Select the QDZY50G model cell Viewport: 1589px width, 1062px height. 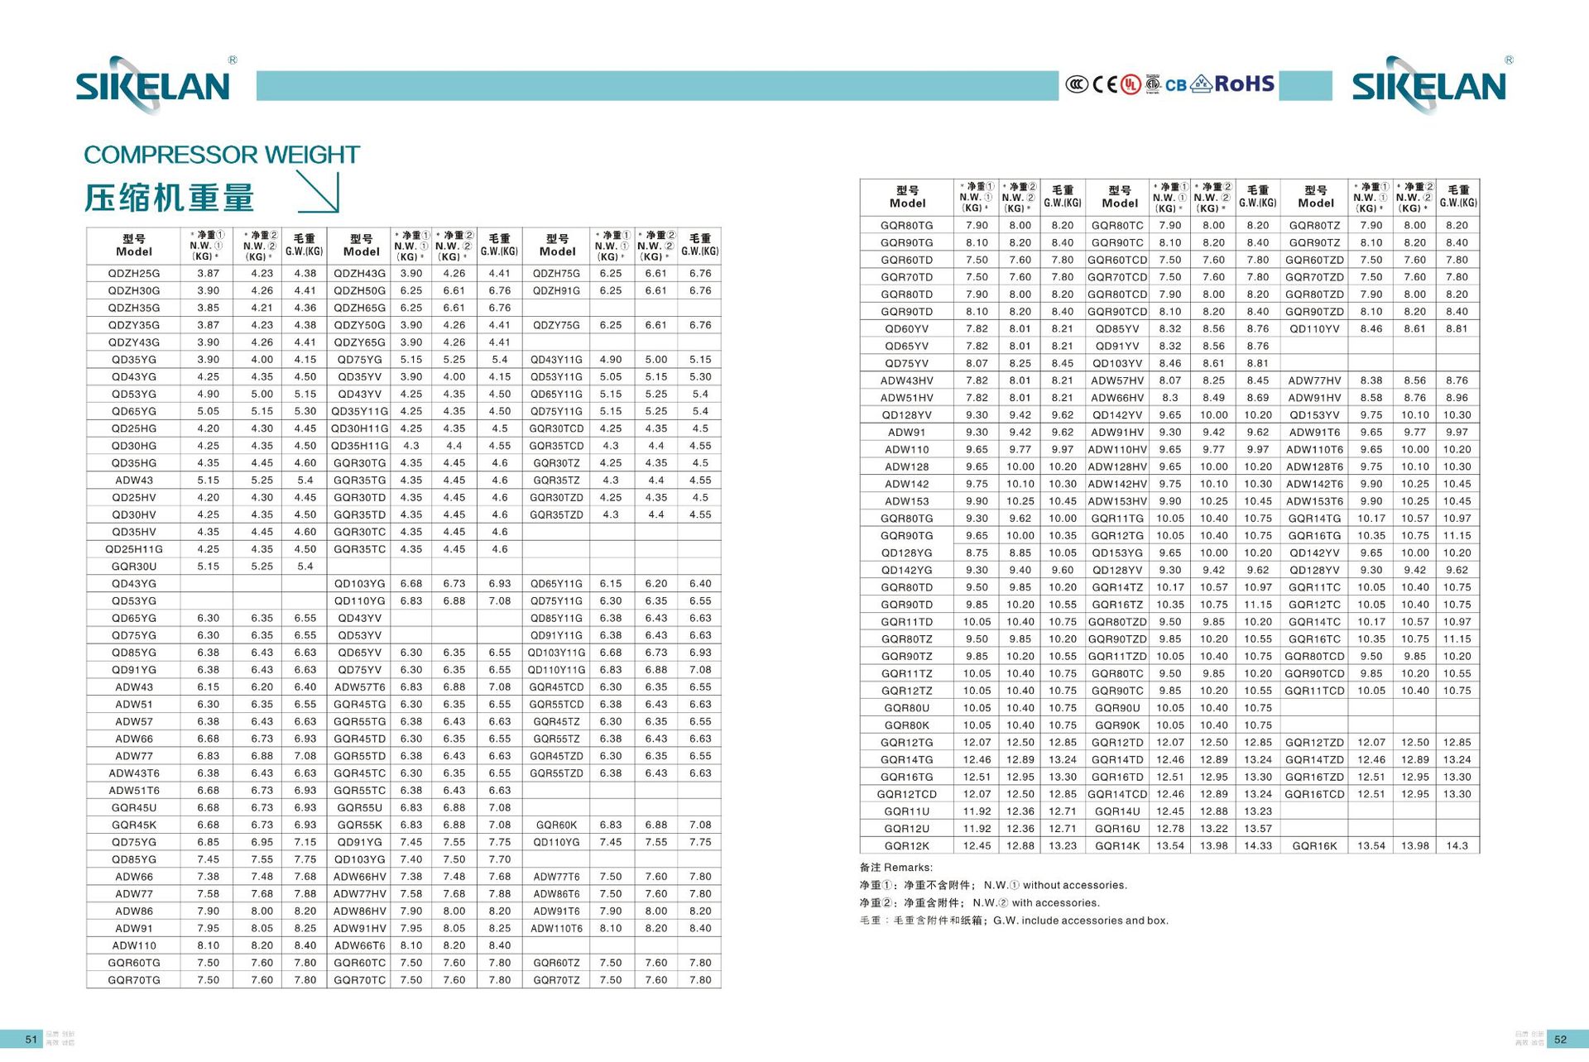click(359, 325)
